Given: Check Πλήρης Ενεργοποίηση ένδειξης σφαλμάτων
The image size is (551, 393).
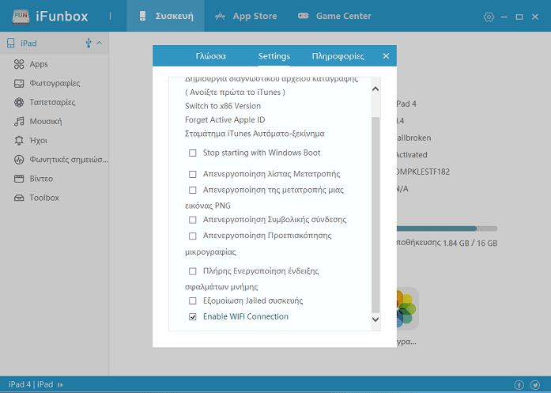Looking at the screenshot, I should 193,271.
